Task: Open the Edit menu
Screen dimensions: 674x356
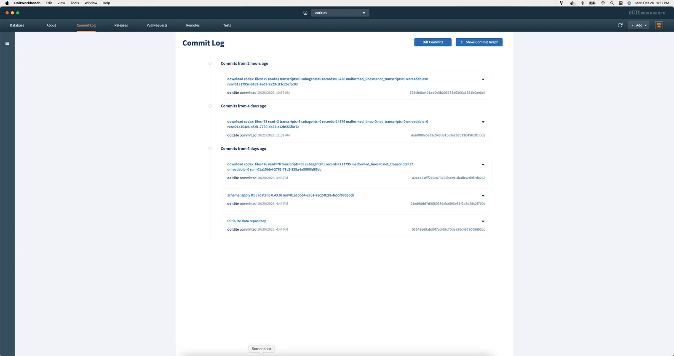Action: click(49, 3)
